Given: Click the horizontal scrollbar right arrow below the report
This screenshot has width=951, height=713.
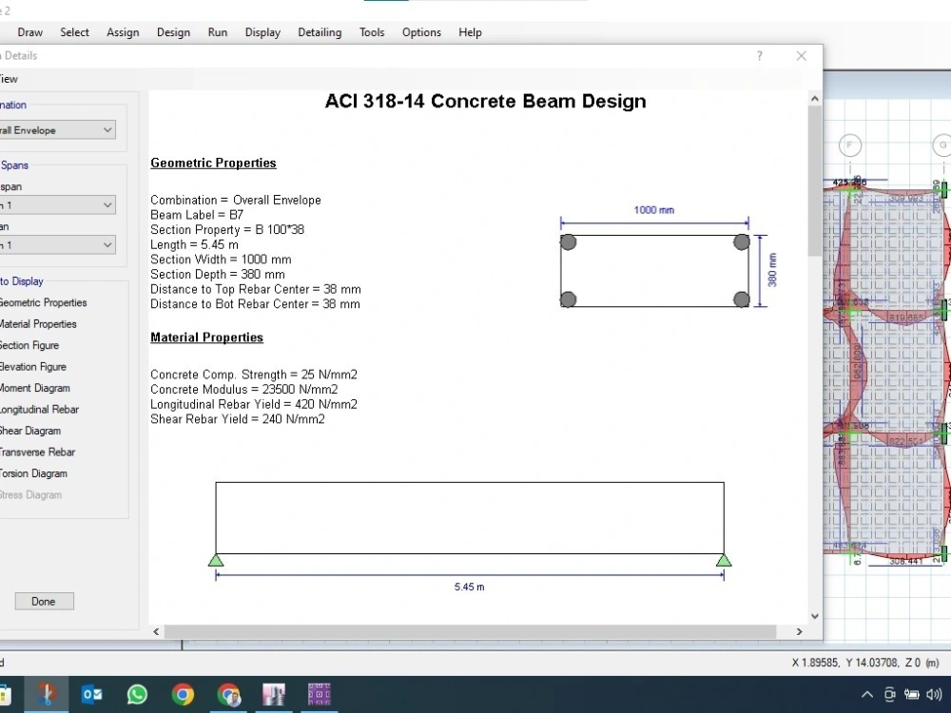Looking at the screenshot, I should click(x=800, y=631).
